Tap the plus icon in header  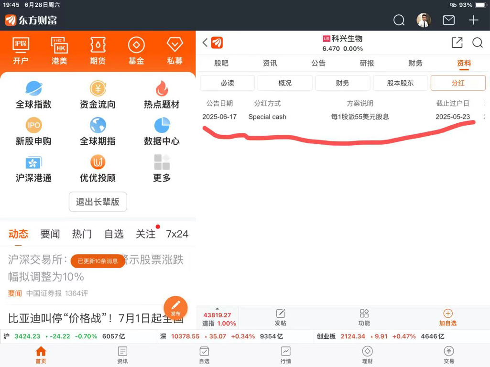point(473,20)
